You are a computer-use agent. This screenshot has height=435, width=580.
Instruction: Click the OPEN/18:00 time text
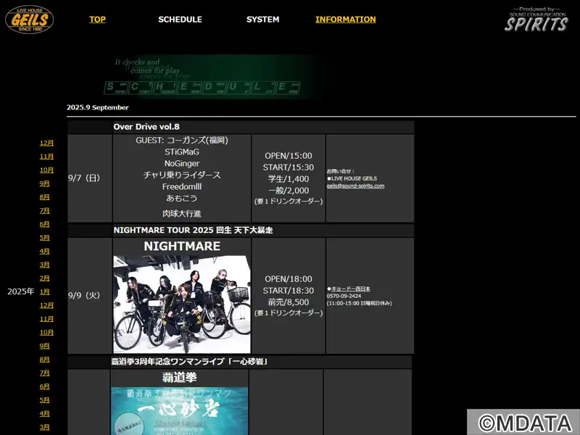pos(289,279)
